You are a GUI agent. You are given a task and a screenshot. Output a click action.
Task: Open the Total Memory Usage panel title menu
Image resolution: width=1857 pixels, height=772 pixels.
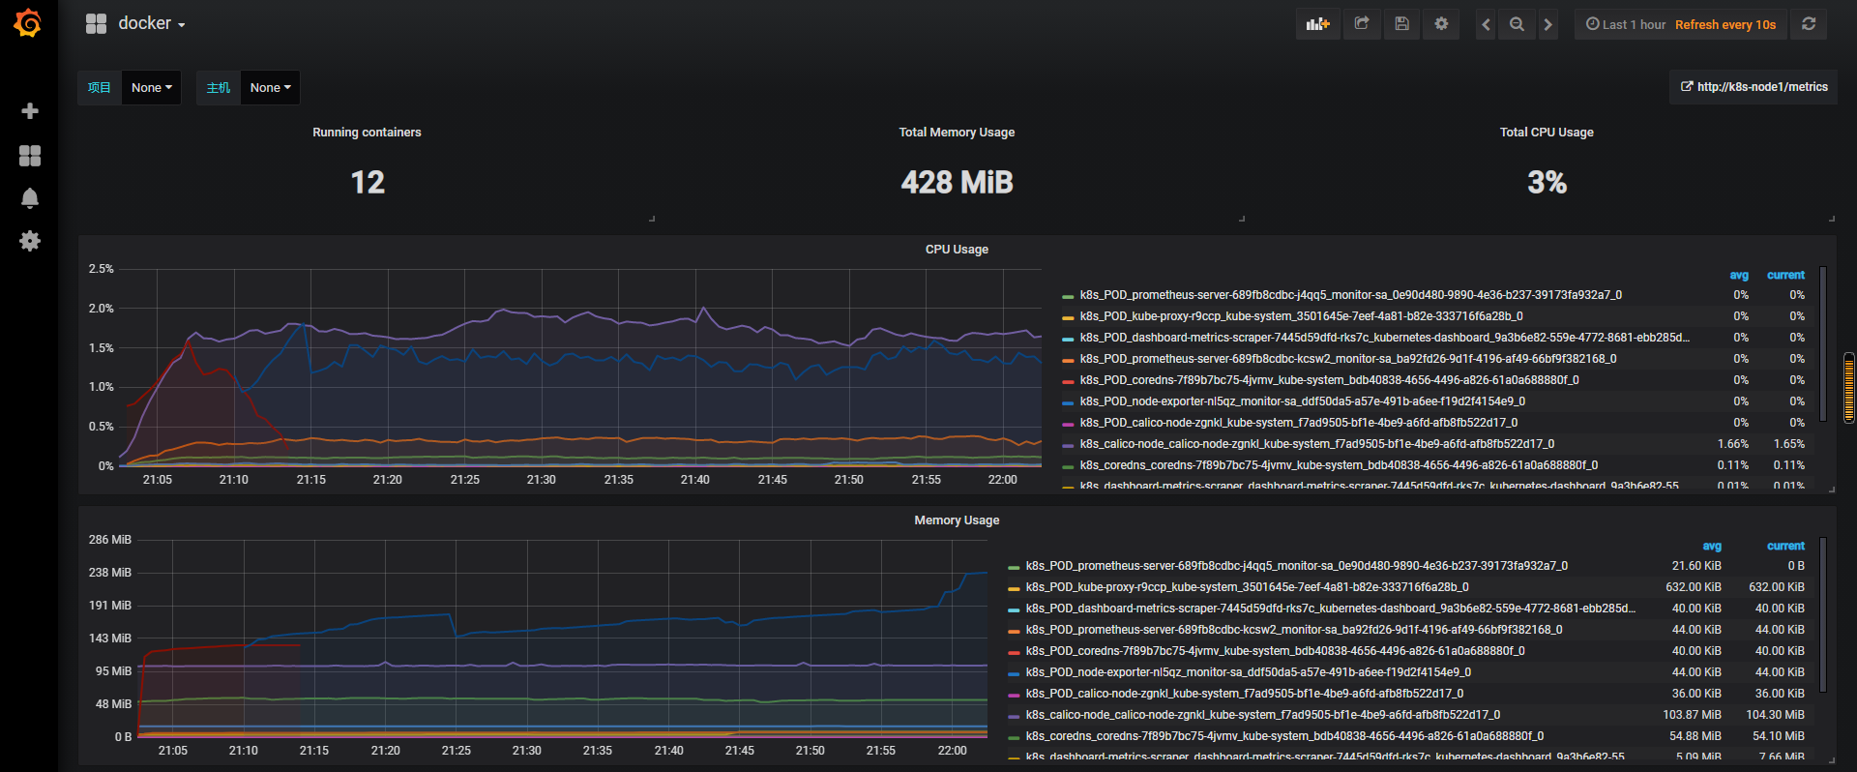click(x=957, y=133)
